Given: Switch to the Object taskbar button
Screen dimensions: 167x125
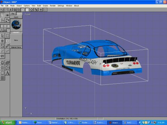Looking at the screenshot, I should pos(115,123).
